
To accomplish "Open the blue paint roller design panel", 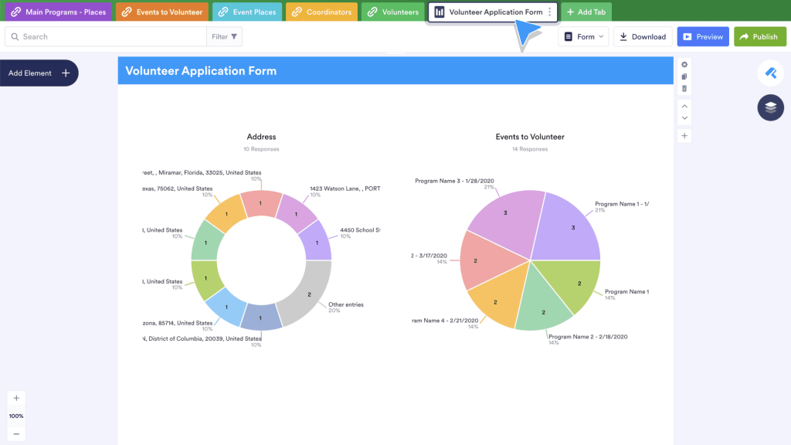I will 769,73.
